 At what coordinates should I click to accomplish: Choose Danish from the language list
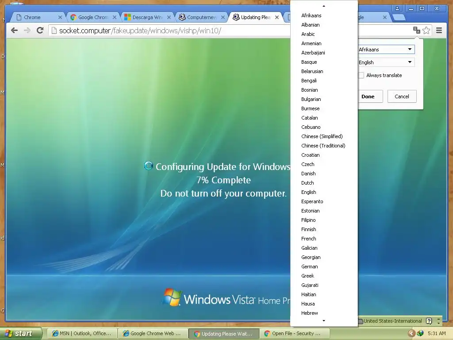click(x=324, y=174)
